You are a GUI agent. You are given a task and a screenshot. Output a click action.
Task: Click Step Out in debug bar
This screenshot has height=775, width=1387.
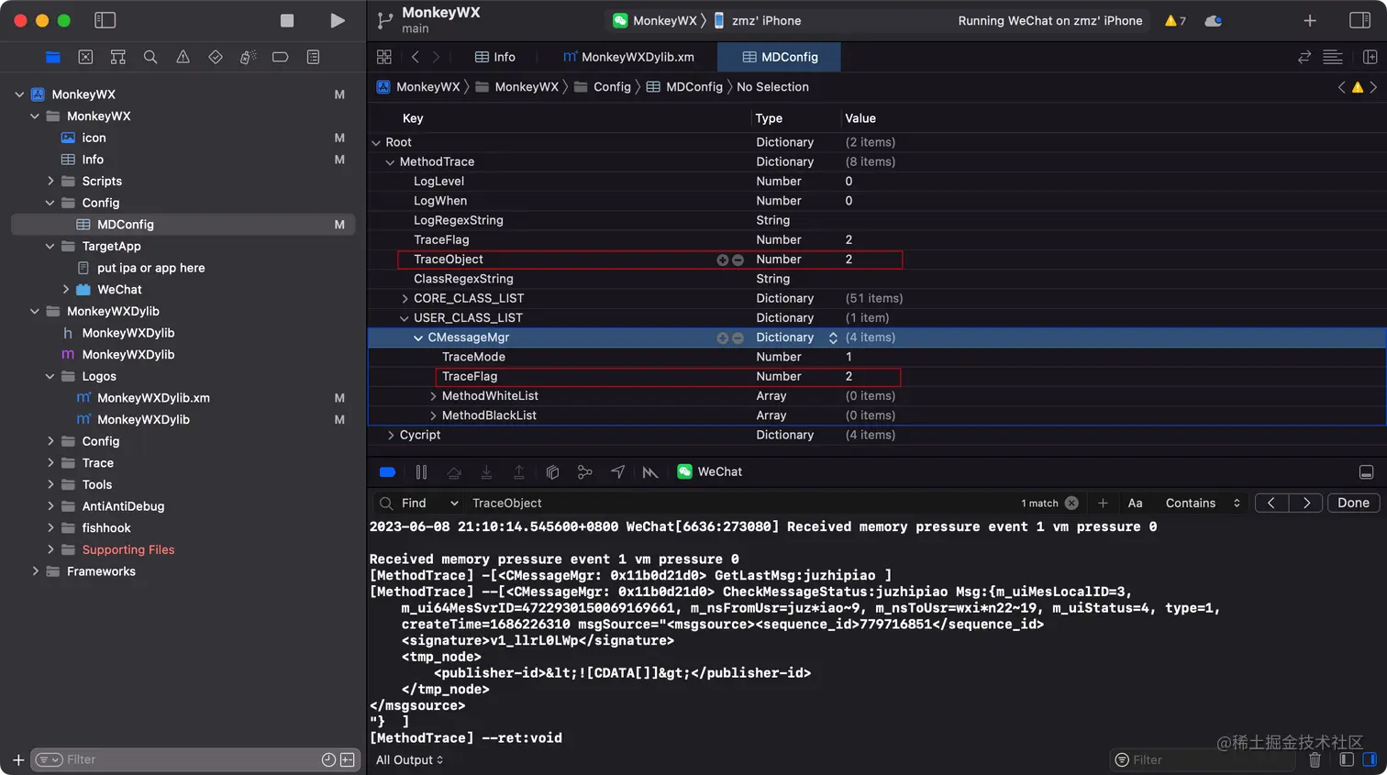[x=518, y=472]
